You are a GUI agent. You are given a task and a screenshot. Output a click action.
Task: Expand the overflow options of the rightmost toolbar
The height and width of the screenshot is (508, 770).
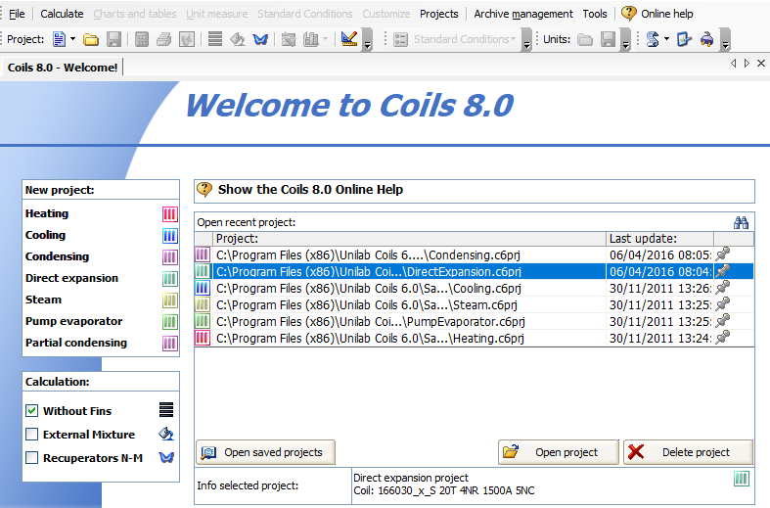[725, 40]
